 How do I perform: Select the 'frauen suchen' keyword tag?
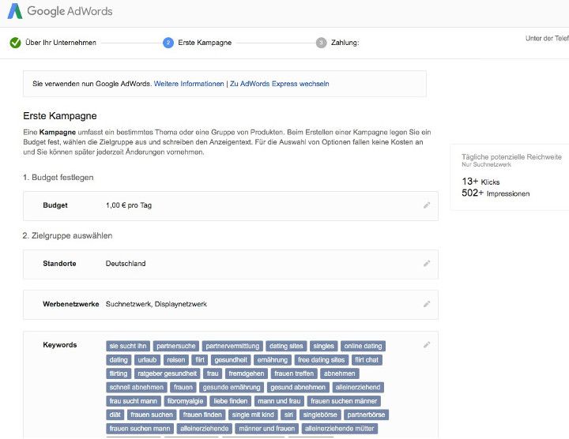(x=152, y=415)
